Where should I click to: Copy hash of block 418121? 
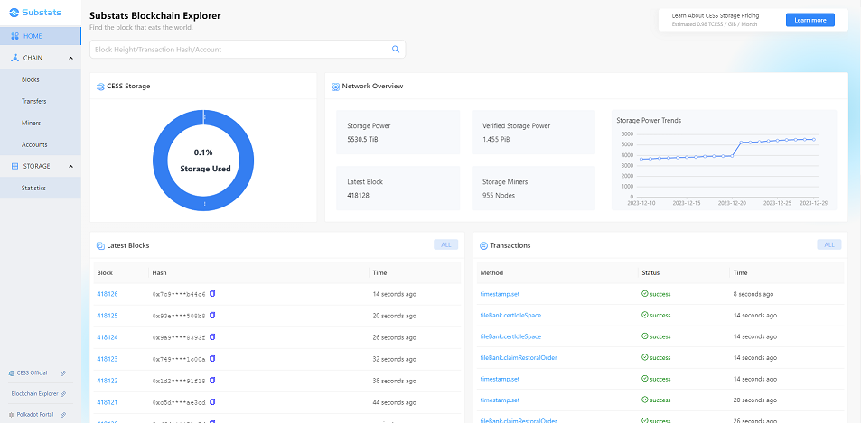tap(212, 401)
